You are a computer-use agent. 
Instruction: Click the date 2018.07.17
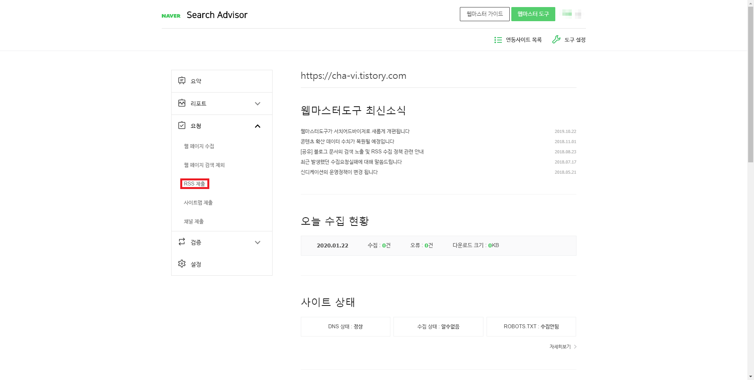pyautogui.click(x=565, y=162)
